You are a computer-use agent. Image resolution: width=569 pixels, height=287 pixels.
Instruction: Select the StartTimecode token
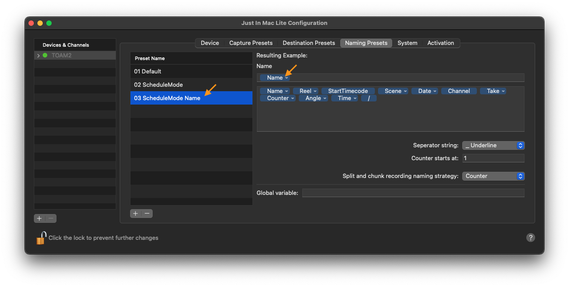point(348,91)
